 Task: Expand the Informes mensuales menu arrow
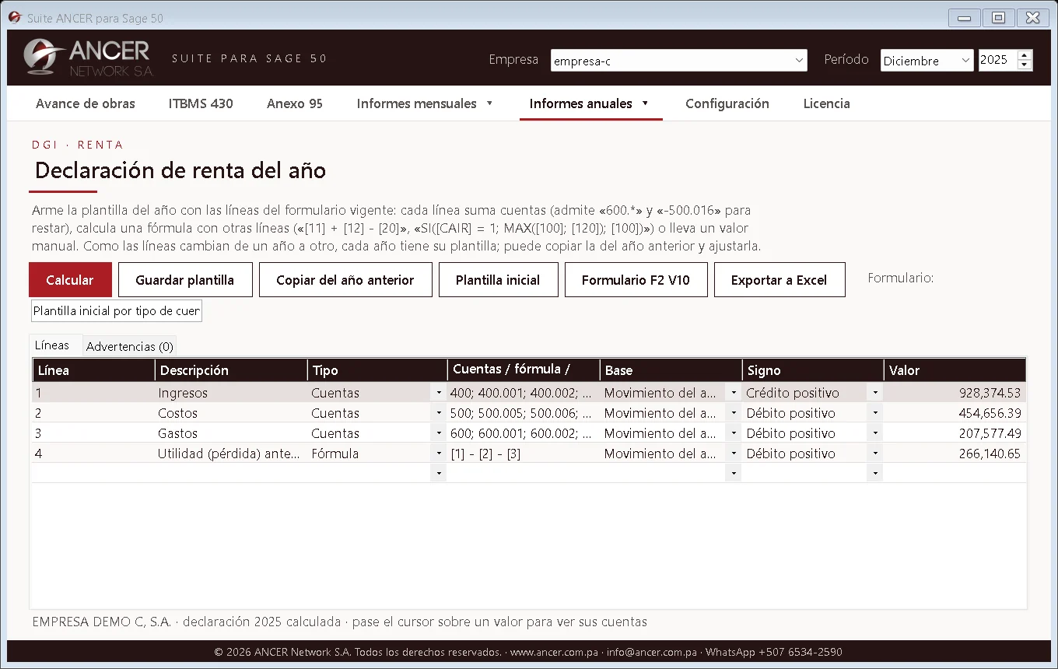pyautogui.click(x=489, y=103)
